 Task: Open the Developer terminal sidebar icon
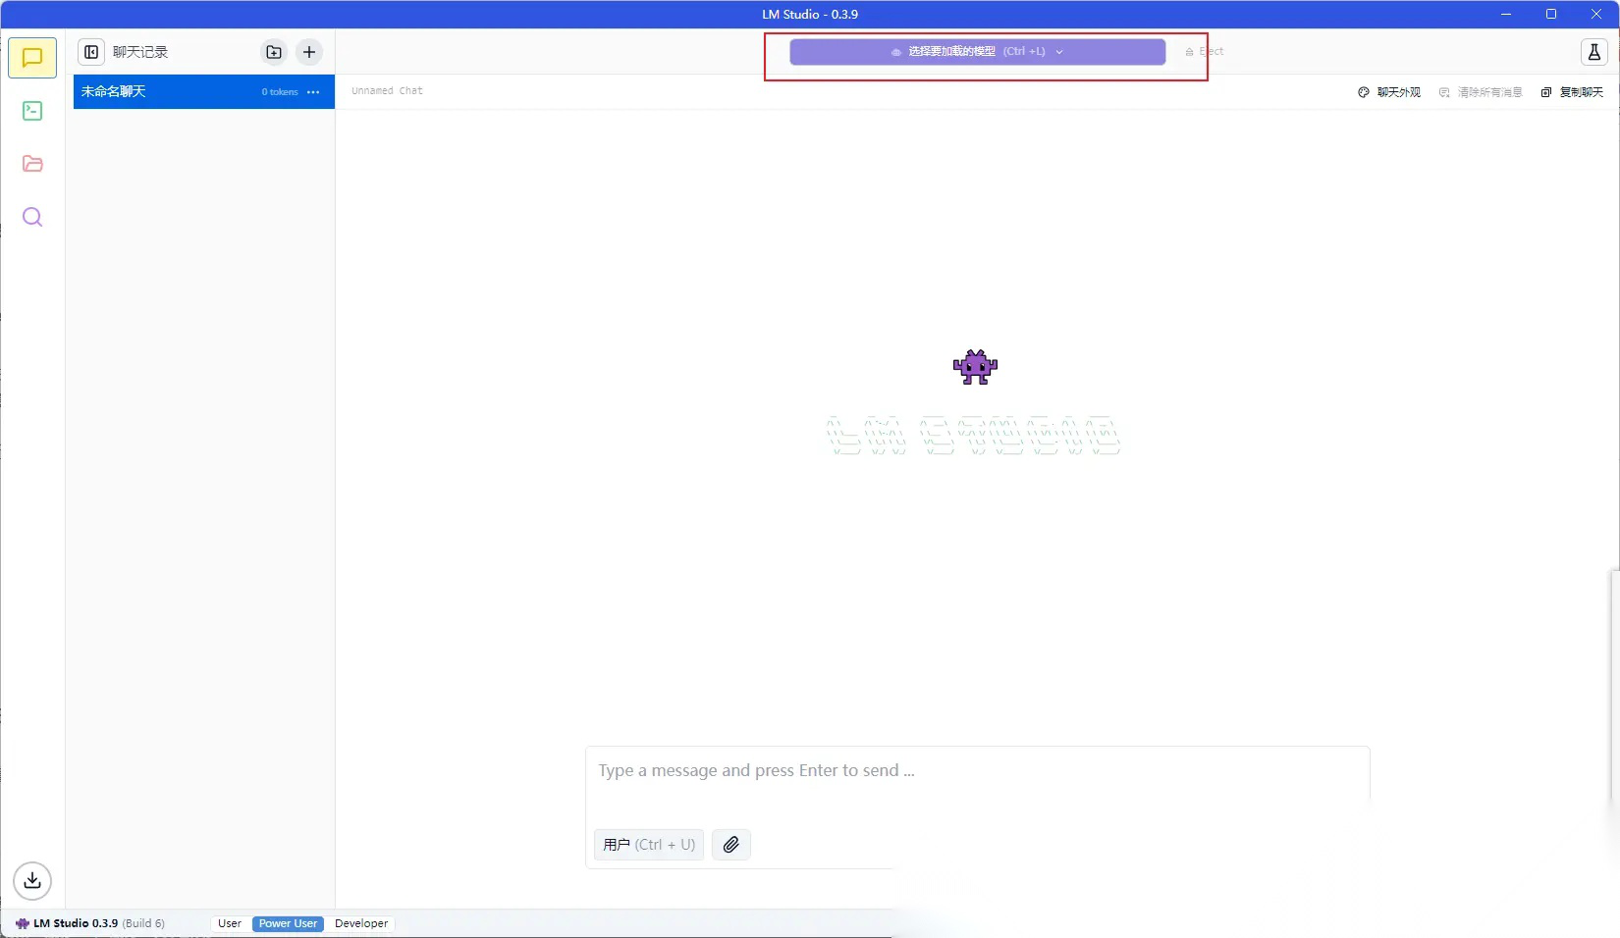point(32,111)
